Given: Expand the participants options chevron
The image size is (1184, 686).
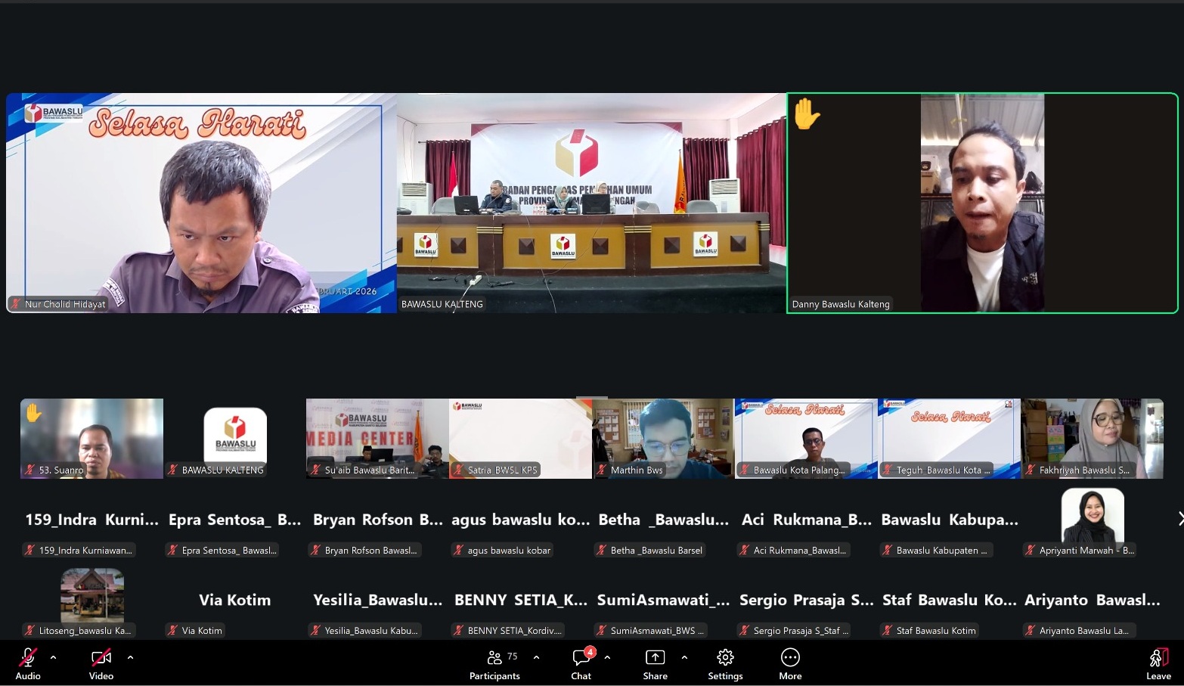Looking at the screenshot, I should (536, 657).
